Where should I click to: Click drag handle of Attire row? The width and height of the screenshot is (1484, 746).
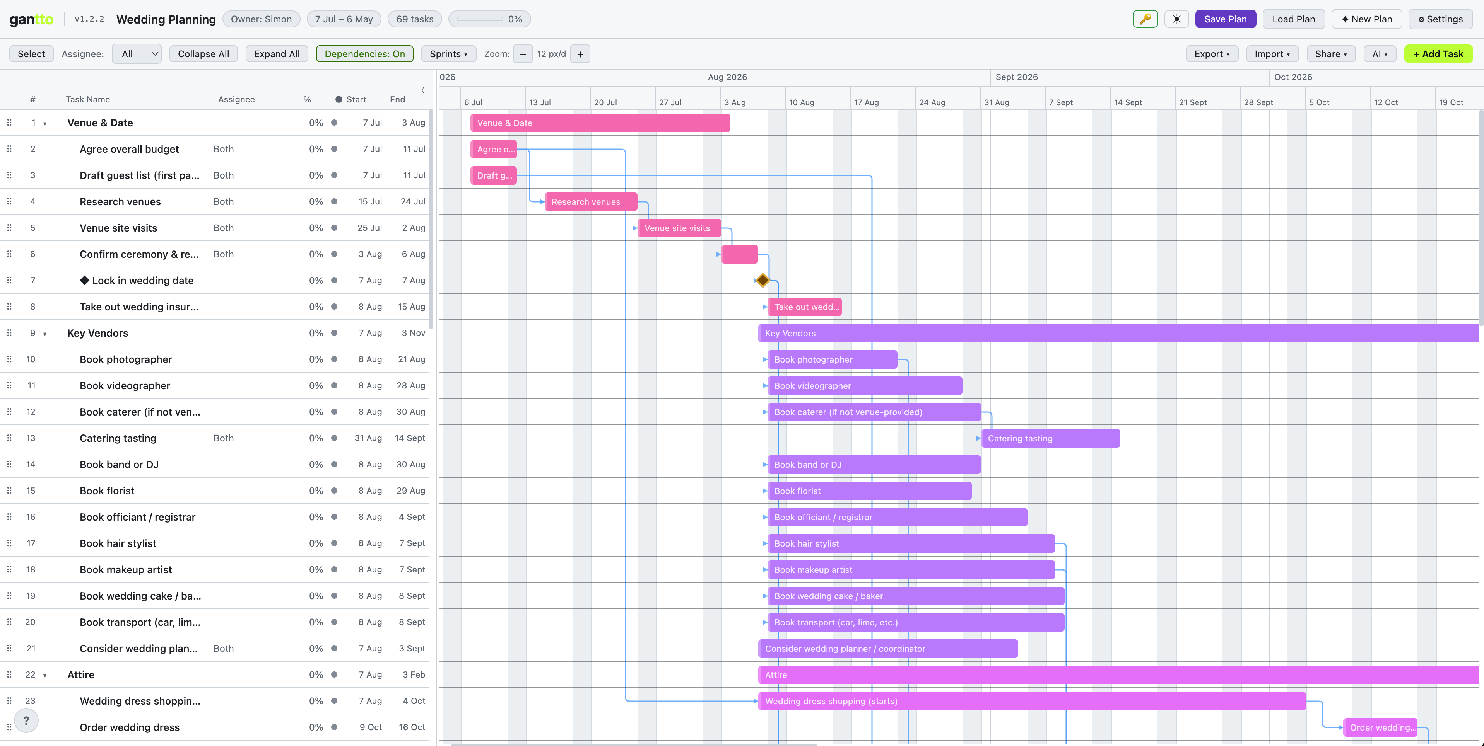pos(9,674)
